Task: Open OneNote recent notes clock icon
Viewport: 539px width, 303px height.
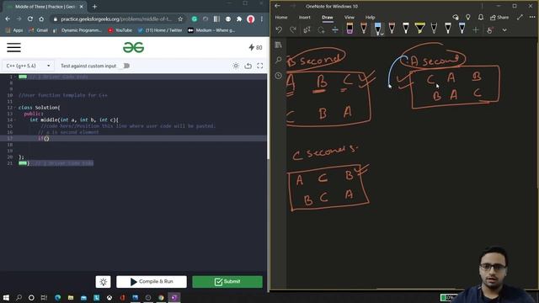Action: 279,76
